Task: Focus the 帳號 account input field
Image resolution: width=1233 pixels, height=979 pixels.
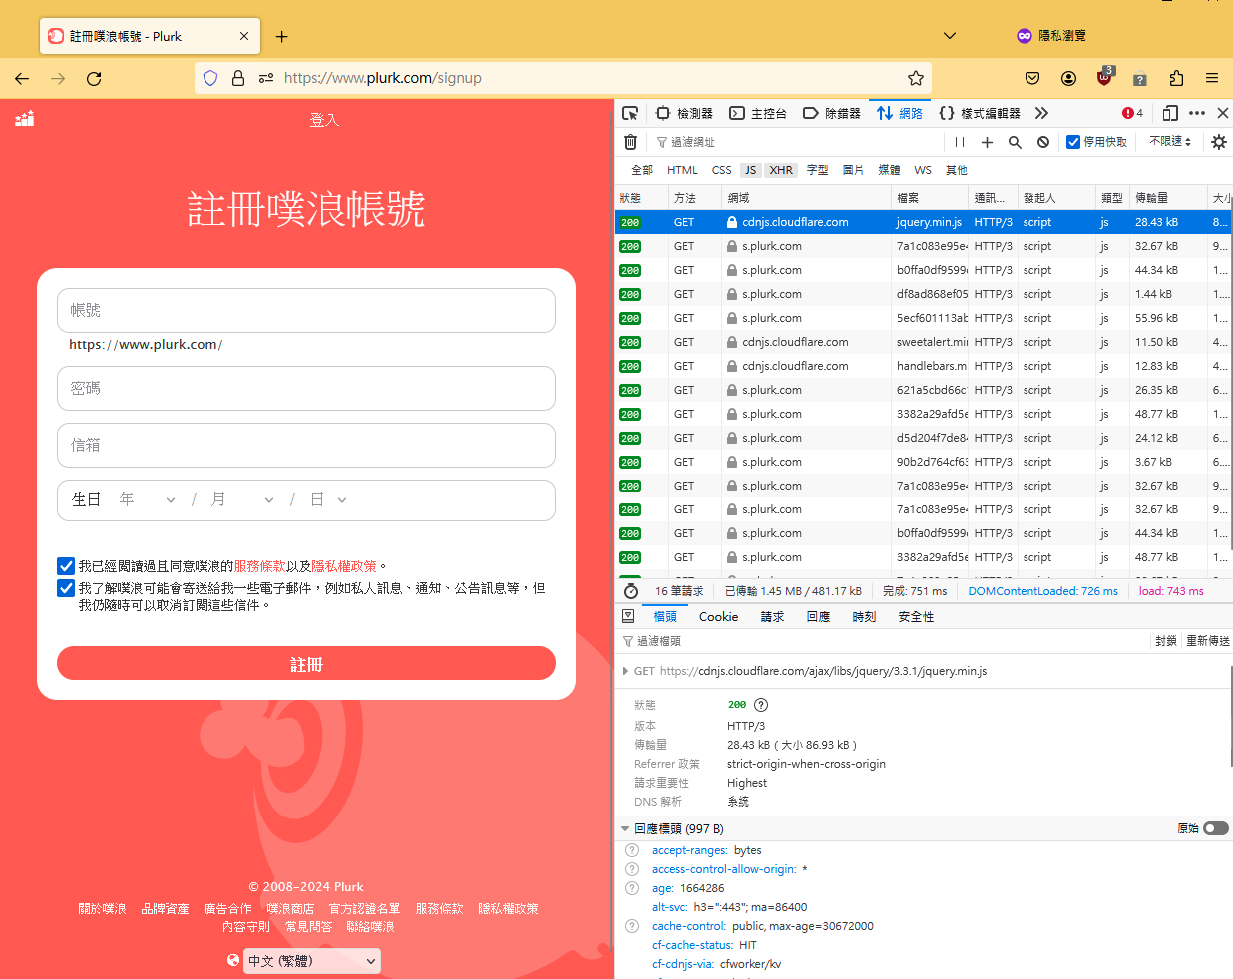Action: point(306,310)
